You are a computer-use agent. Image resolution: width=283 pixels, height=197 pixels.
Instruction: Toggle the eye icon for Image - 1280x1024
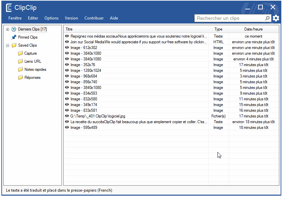[x=67, y=70]
